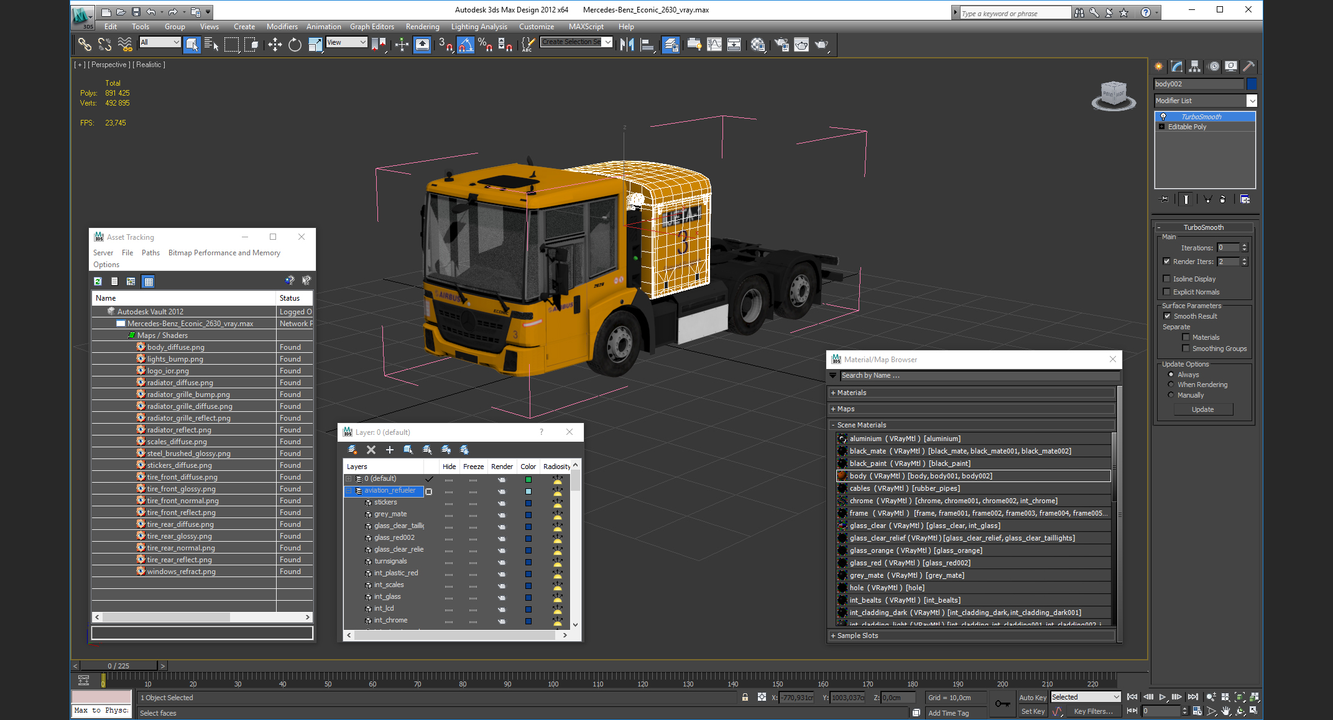Toggle the Angle Snap tool
Screen dimensions: 1333x720
465,44
